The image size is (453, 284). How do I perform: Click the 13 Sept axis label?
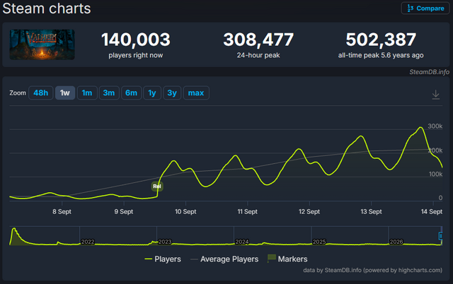click(x=371, y=212)
